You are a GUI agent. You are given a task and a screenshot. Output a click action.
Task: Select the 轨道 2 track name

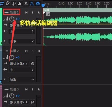tap(14, 51)
